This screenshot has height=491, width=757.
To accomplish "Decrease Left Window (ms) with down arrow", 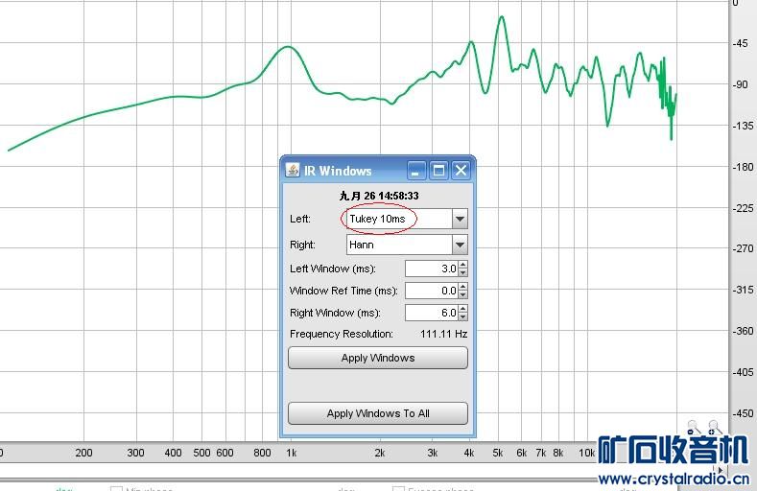I will (x=463, y=273).
